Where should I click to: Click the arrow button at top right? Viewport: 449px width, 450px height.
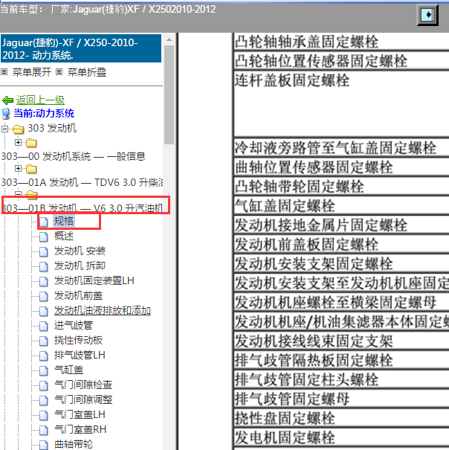coord(427,14)
